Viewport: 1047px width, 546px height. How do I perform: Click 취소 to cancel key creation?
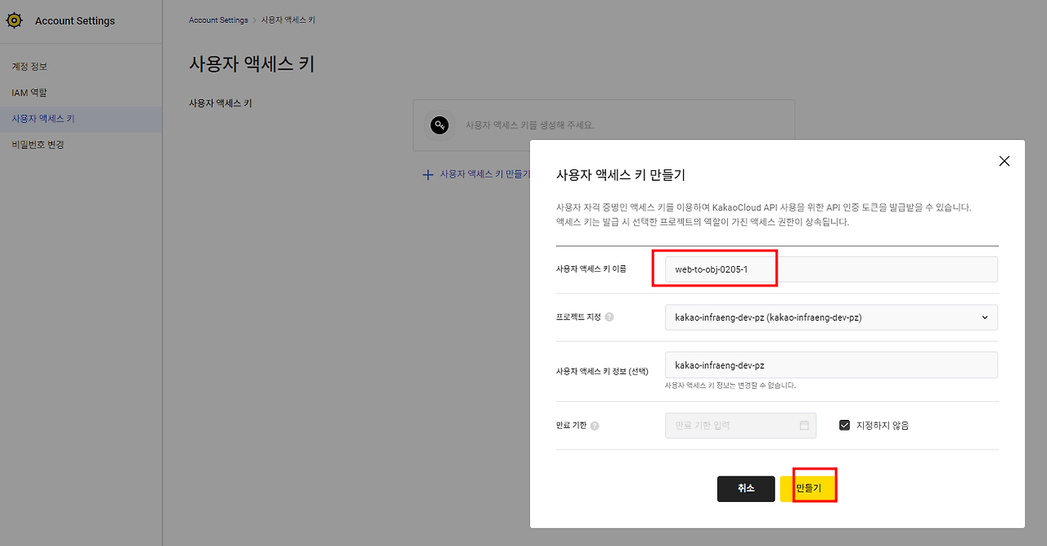(745, 488)
